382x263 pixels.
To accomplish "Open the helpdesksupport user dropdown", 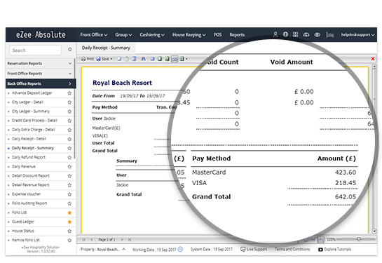I will (357, 34).
